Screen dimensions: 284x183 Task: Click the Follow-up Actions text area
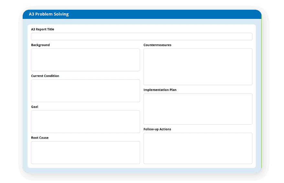[x=198, y=148]
